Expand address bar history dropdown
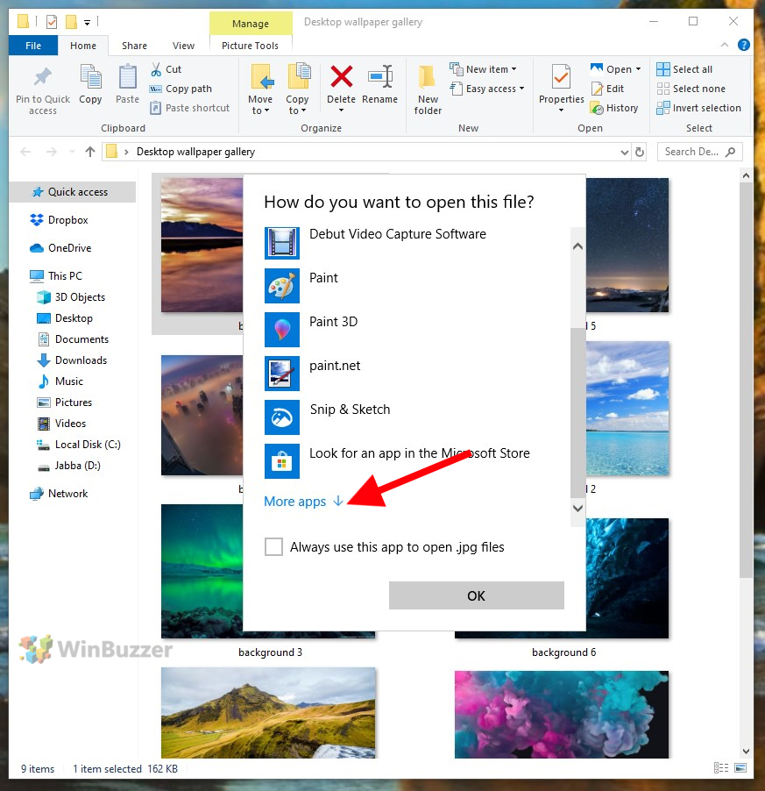This screenshot has width=765, height=791. 625,152
